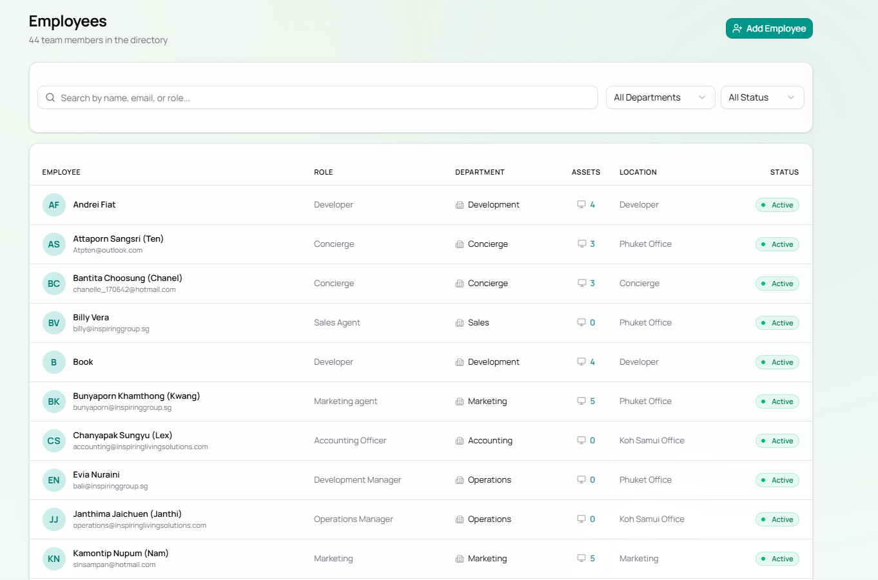Click the EN avatar for Evia Nuraini
The image size is (878, 580).
point(54,480)
